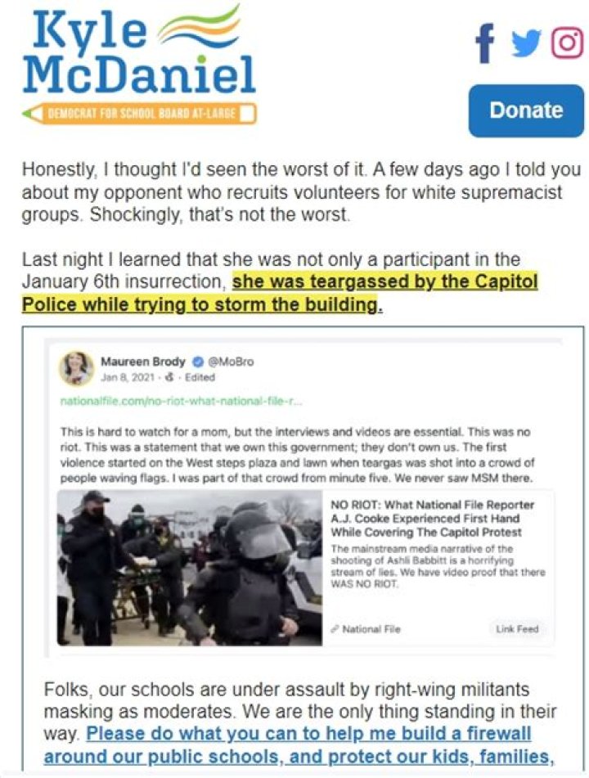Click the Link Feed tag
589x778 pixels.
(x=517, y=628)
